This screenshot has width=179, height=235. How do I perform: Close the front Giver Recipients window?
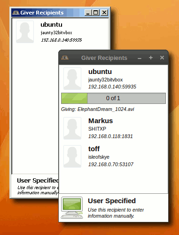coord(162,58)
